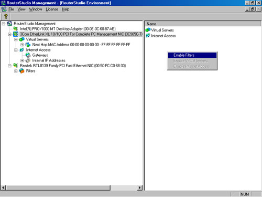Select the Filters tree item
This screenshot has width=262, height=197.
(x=30, y=71)
